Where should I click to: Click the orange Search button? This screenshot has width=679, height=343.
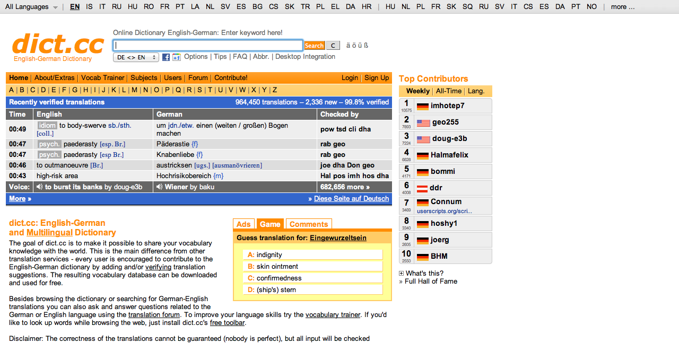[x=314, y=46]
